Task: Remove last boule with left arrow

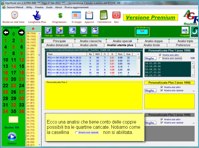Action: point(6,33)
